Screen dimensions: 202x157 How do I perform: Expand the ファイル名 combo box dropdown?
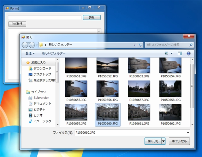[188, 133]
